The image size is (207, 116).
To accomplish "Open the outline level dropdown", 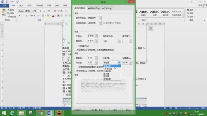I will pyautogui.click(x=100, y=23).
